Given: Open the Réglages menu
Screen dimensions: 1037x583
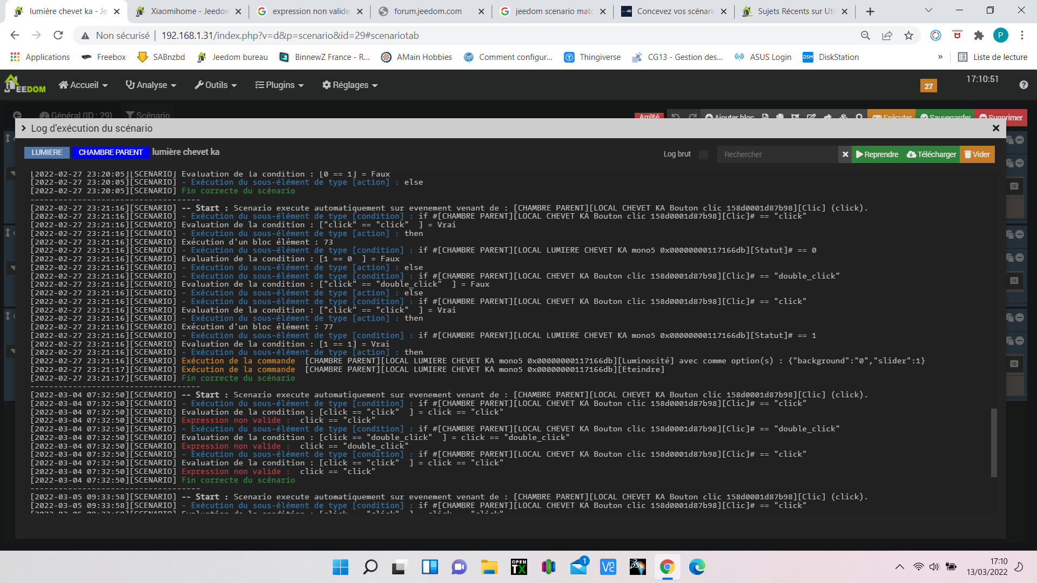Looking at the screenshot, I should pyautogui.click(x=349, y=85).
